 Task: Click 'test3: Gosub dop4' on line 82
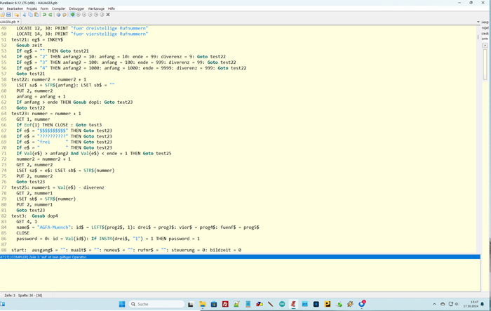coord(35,216)
